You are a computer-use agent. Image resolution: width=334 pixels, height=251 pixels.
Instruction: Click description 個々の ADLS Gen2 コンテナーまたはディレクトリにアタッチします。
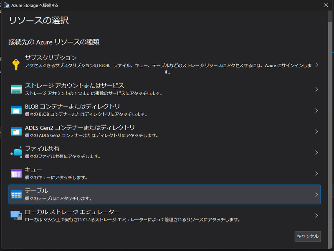click(x=92, y=135)
